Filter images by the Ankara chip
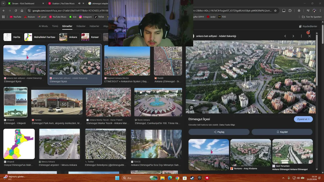 (x=69, y=37)
